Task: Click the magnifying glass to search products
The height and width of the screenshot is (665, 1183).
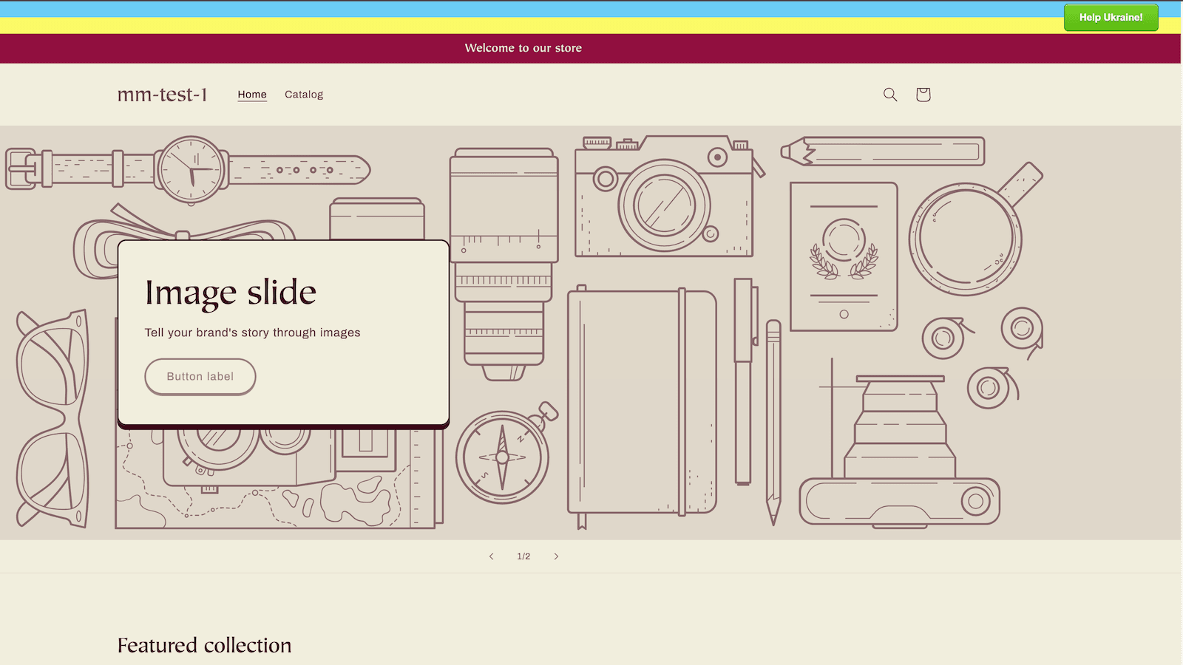Action: 889,95
